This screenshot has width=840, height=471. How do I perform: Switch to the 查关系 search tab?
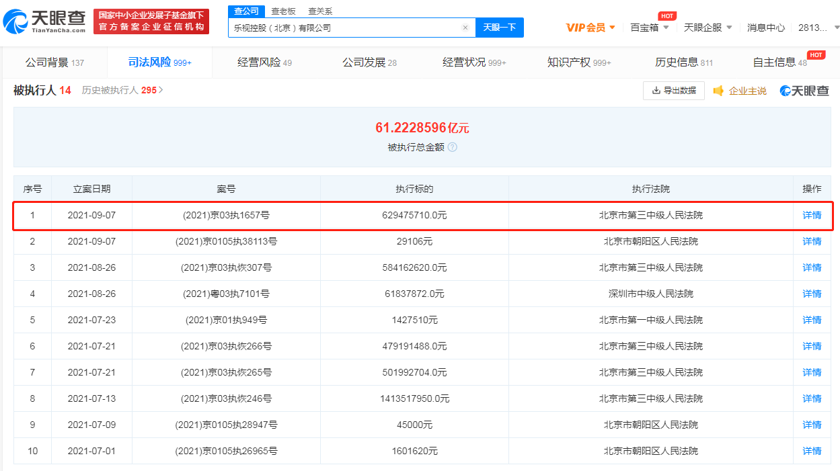coord(320,11)
